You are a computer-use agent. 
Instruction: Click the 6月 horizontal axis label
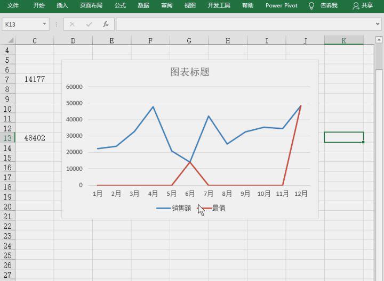pos(190,194)
